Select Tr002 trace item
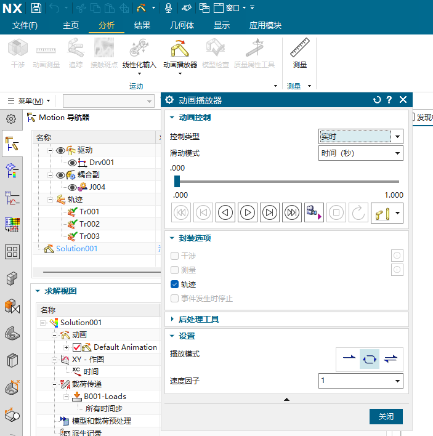 tap(89, 224)
